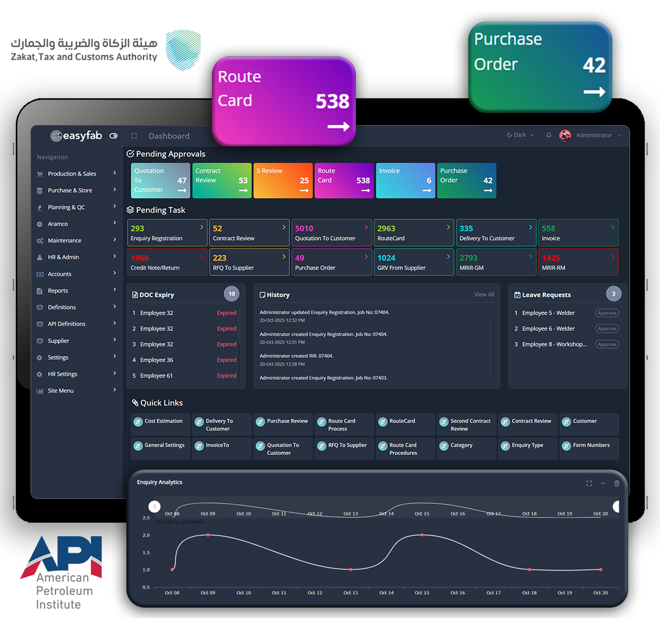Open the Dark theme dropdown

pyautogui.click(x=520, y=135)
